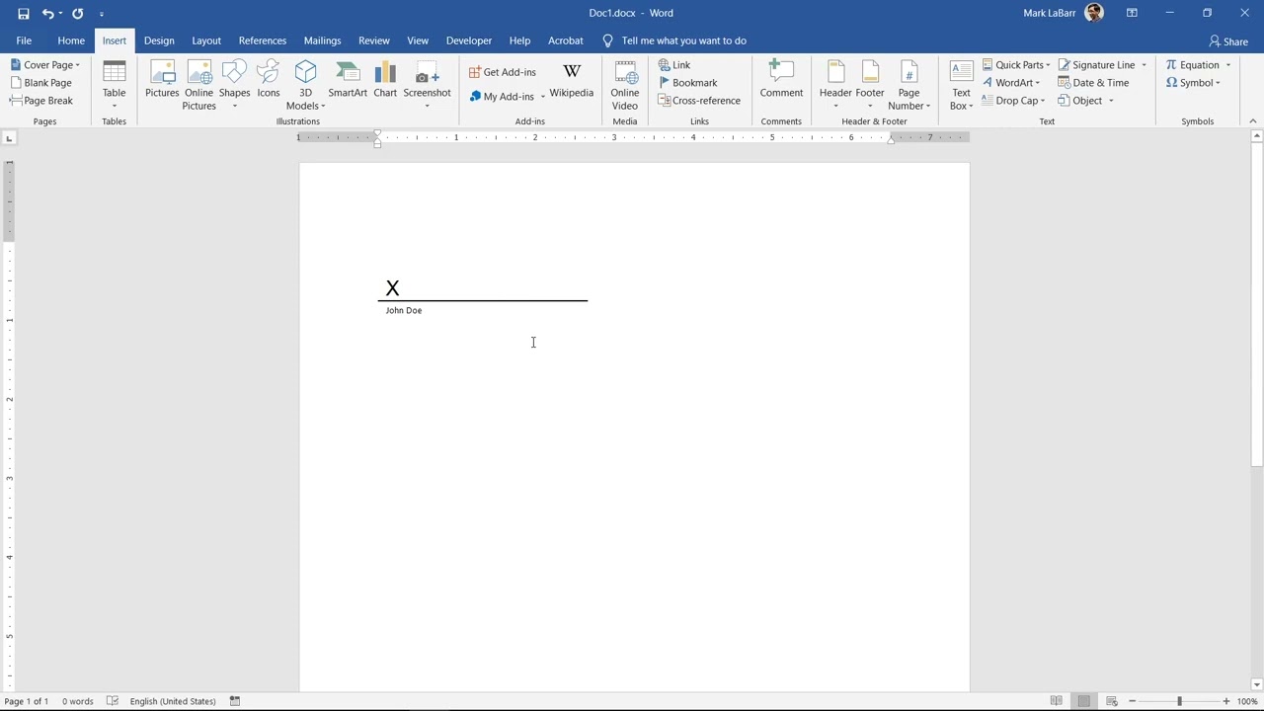
Task: Open My Add-ins dropdown arrow
Action: [x=542, y=97]
